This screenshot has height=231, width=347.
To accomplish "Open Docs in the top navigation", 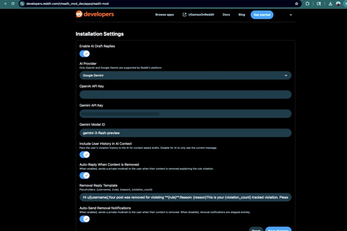I will point(226,15).
